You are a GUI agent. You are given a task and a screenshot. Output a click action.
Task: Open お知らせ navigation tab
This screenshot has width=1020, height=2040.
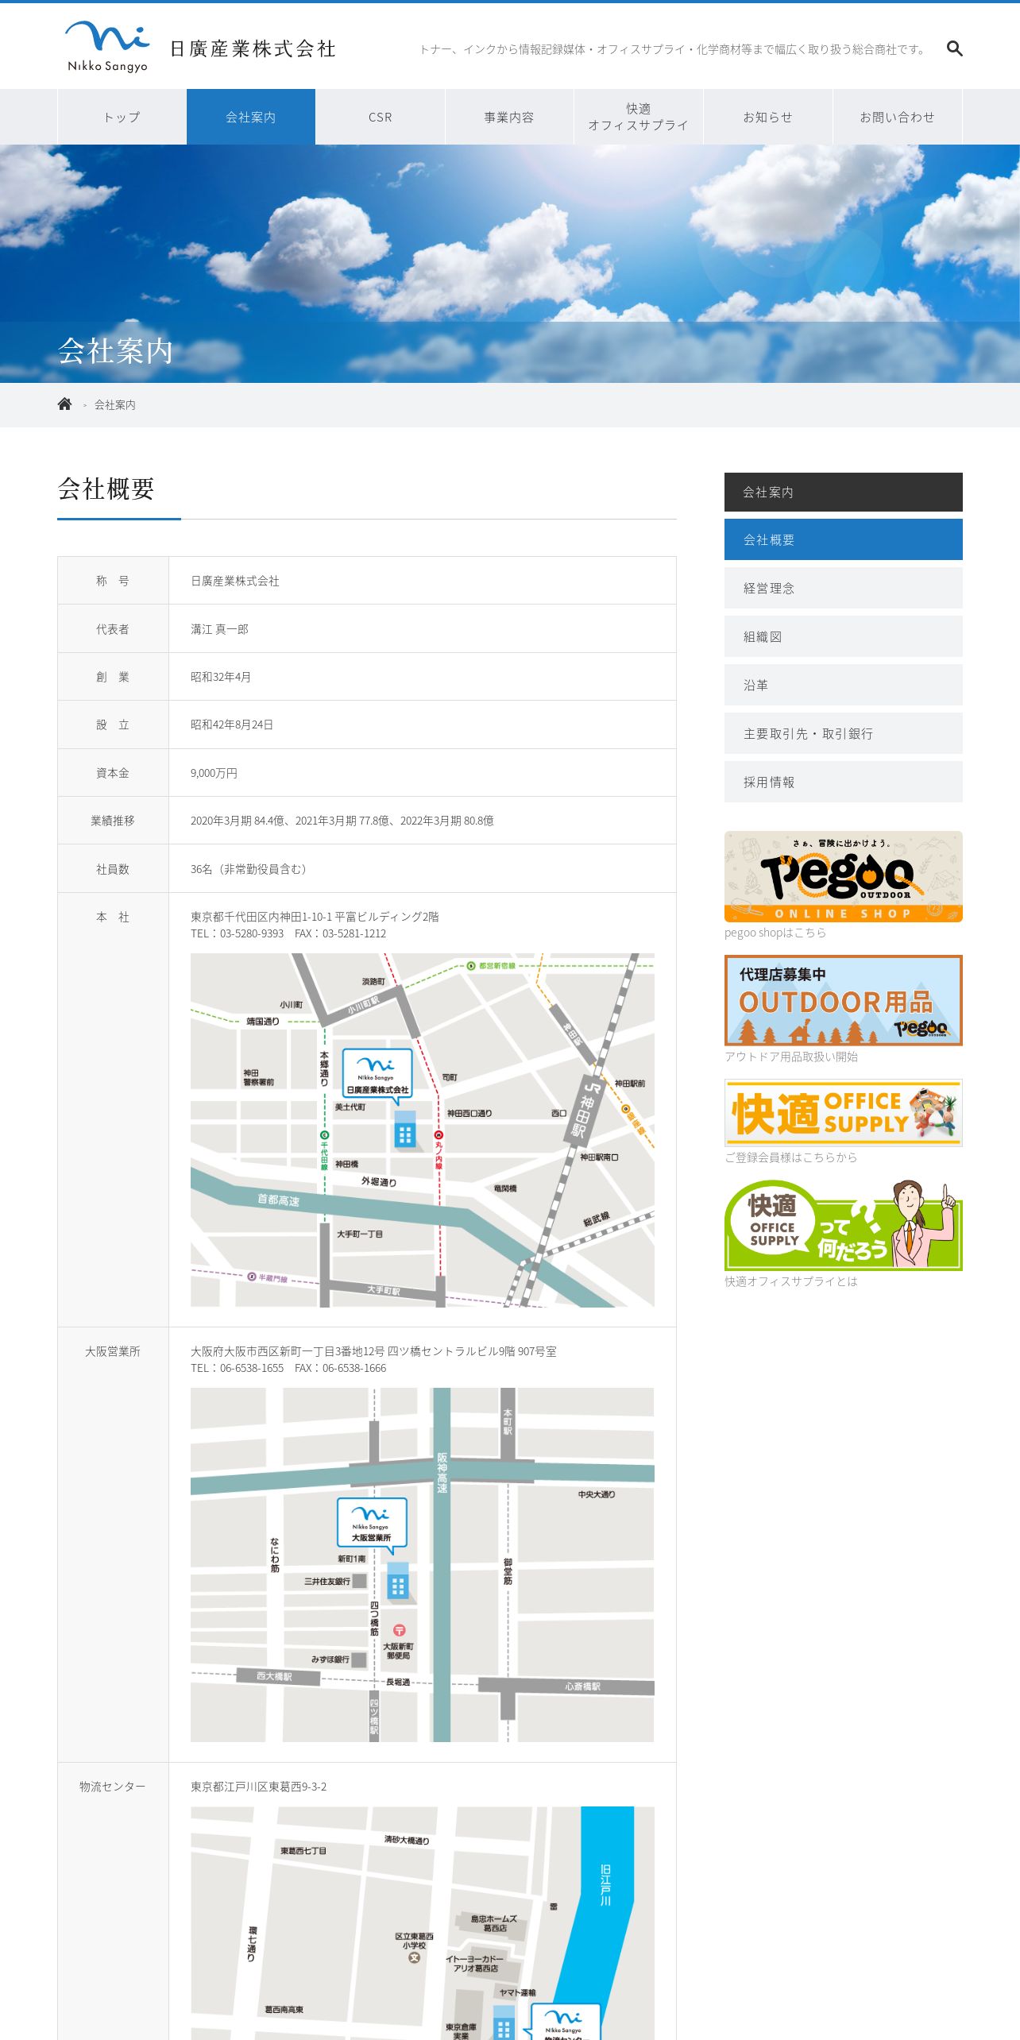click(768, 117)
